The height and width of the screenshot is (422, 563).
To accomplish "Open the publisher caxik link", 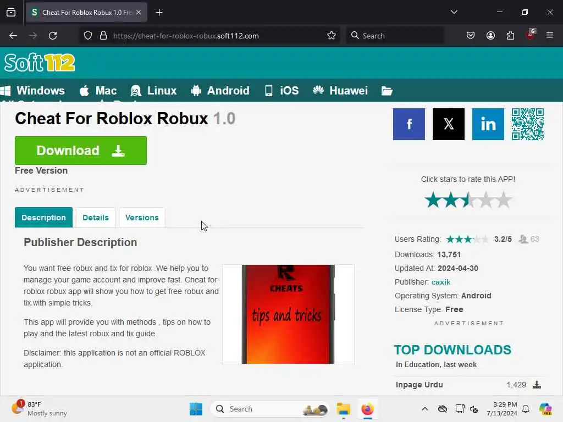I will pyautogui.click(x=441, y=282).
